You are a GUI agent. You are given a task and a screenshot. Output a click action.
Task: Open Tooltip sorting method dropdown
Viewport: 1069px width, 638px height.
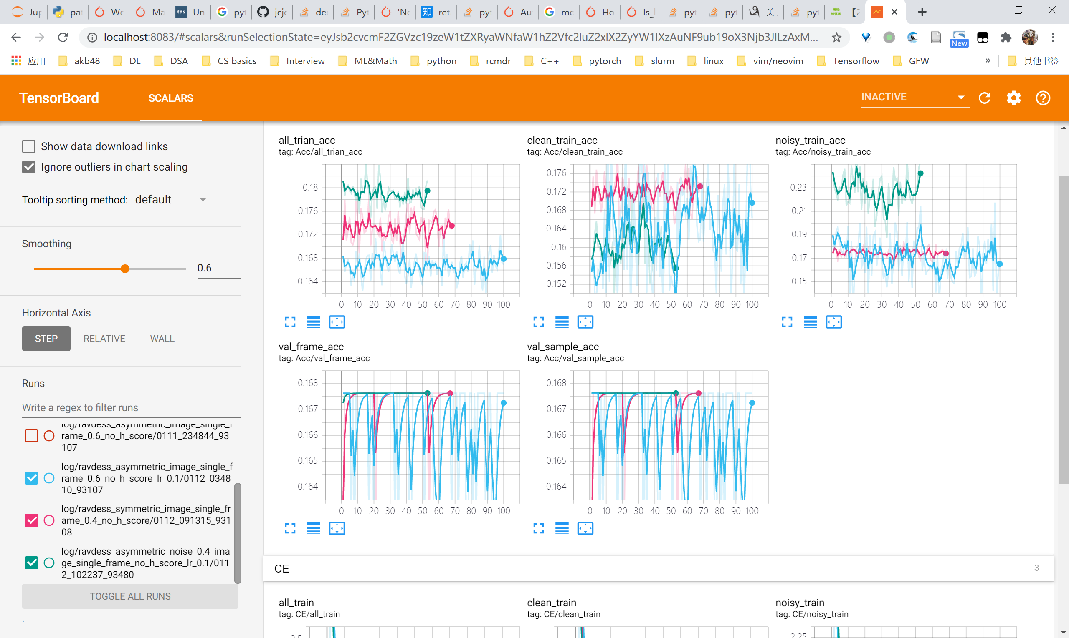[173, 200]
